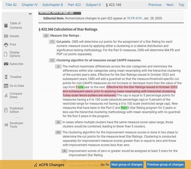Click the Print printer icon
This screenshot has width=191, height=169.
(6, 45)
